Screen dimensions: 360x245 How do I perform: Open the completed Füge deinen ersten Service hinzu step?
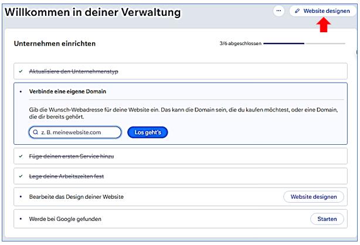(x=71, y=157)
